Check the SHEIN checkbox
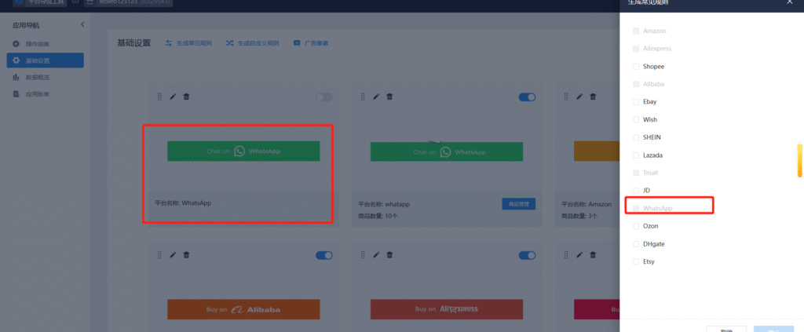804x332 pixels. (x=636, y=137)
